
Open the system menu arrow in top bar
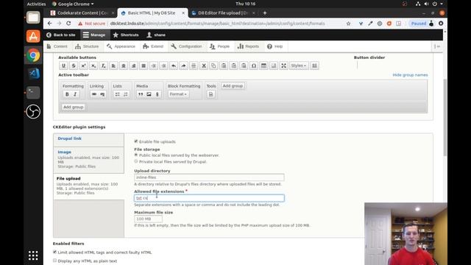click(442, 4)
